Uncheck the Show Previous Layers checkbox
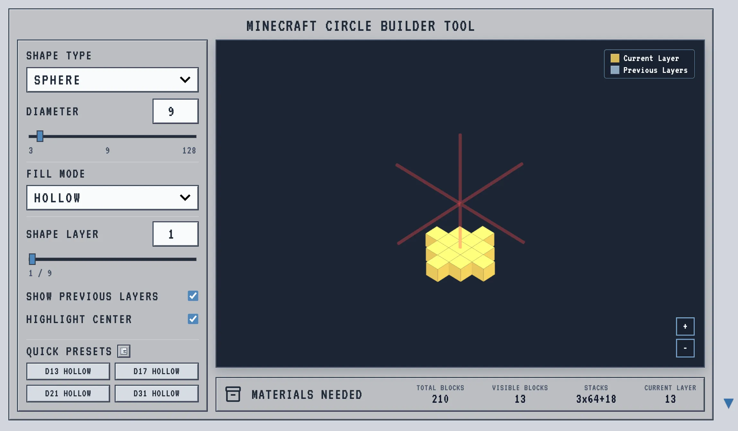The height and width of the screenshot is (431, 738). point(193,296)
